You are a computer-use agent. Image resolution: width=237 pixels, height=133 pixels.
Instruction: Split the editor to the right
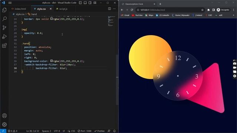tap(110, 9)
